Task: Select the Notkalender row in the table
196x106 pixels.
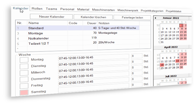Action: point(38,38)
